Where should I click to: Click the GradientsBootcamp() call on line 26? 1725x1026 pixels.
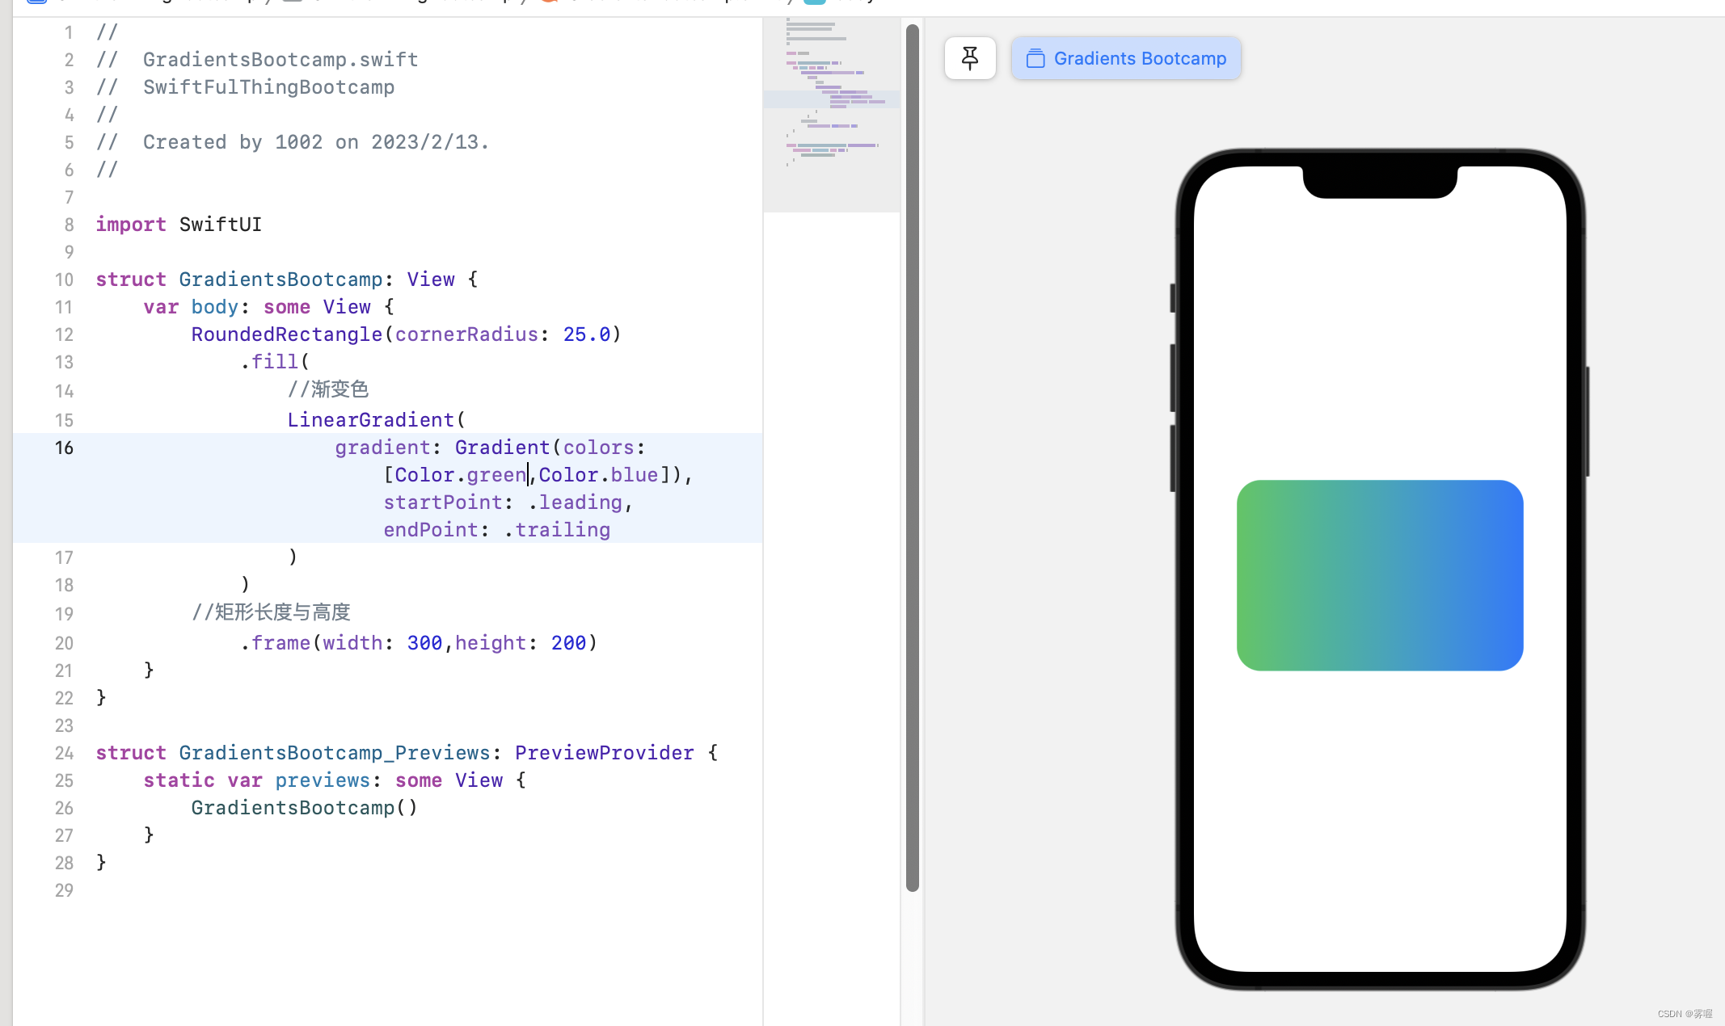tap(304, 808)
